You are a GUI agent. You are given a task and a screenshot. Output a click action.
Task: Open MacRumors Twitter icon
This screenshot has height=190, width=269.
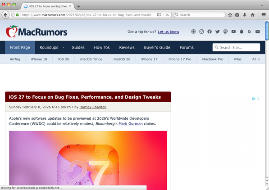(217, 32)
